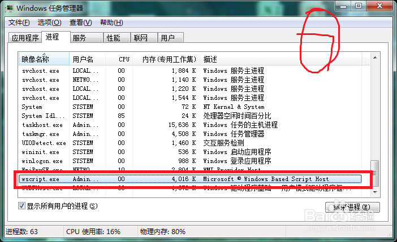Select svchost.exe row using 1,544 K

click(x=190, y=98)
